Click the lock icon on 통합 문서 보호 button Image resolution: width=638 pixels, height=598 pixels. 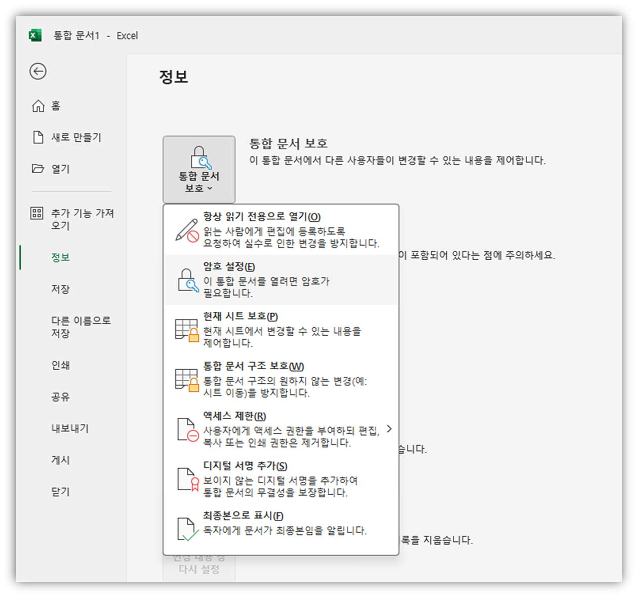tap(198, 157)
